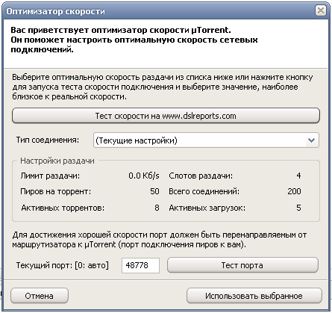Click the Лимит раздачи label

point(50,176)
